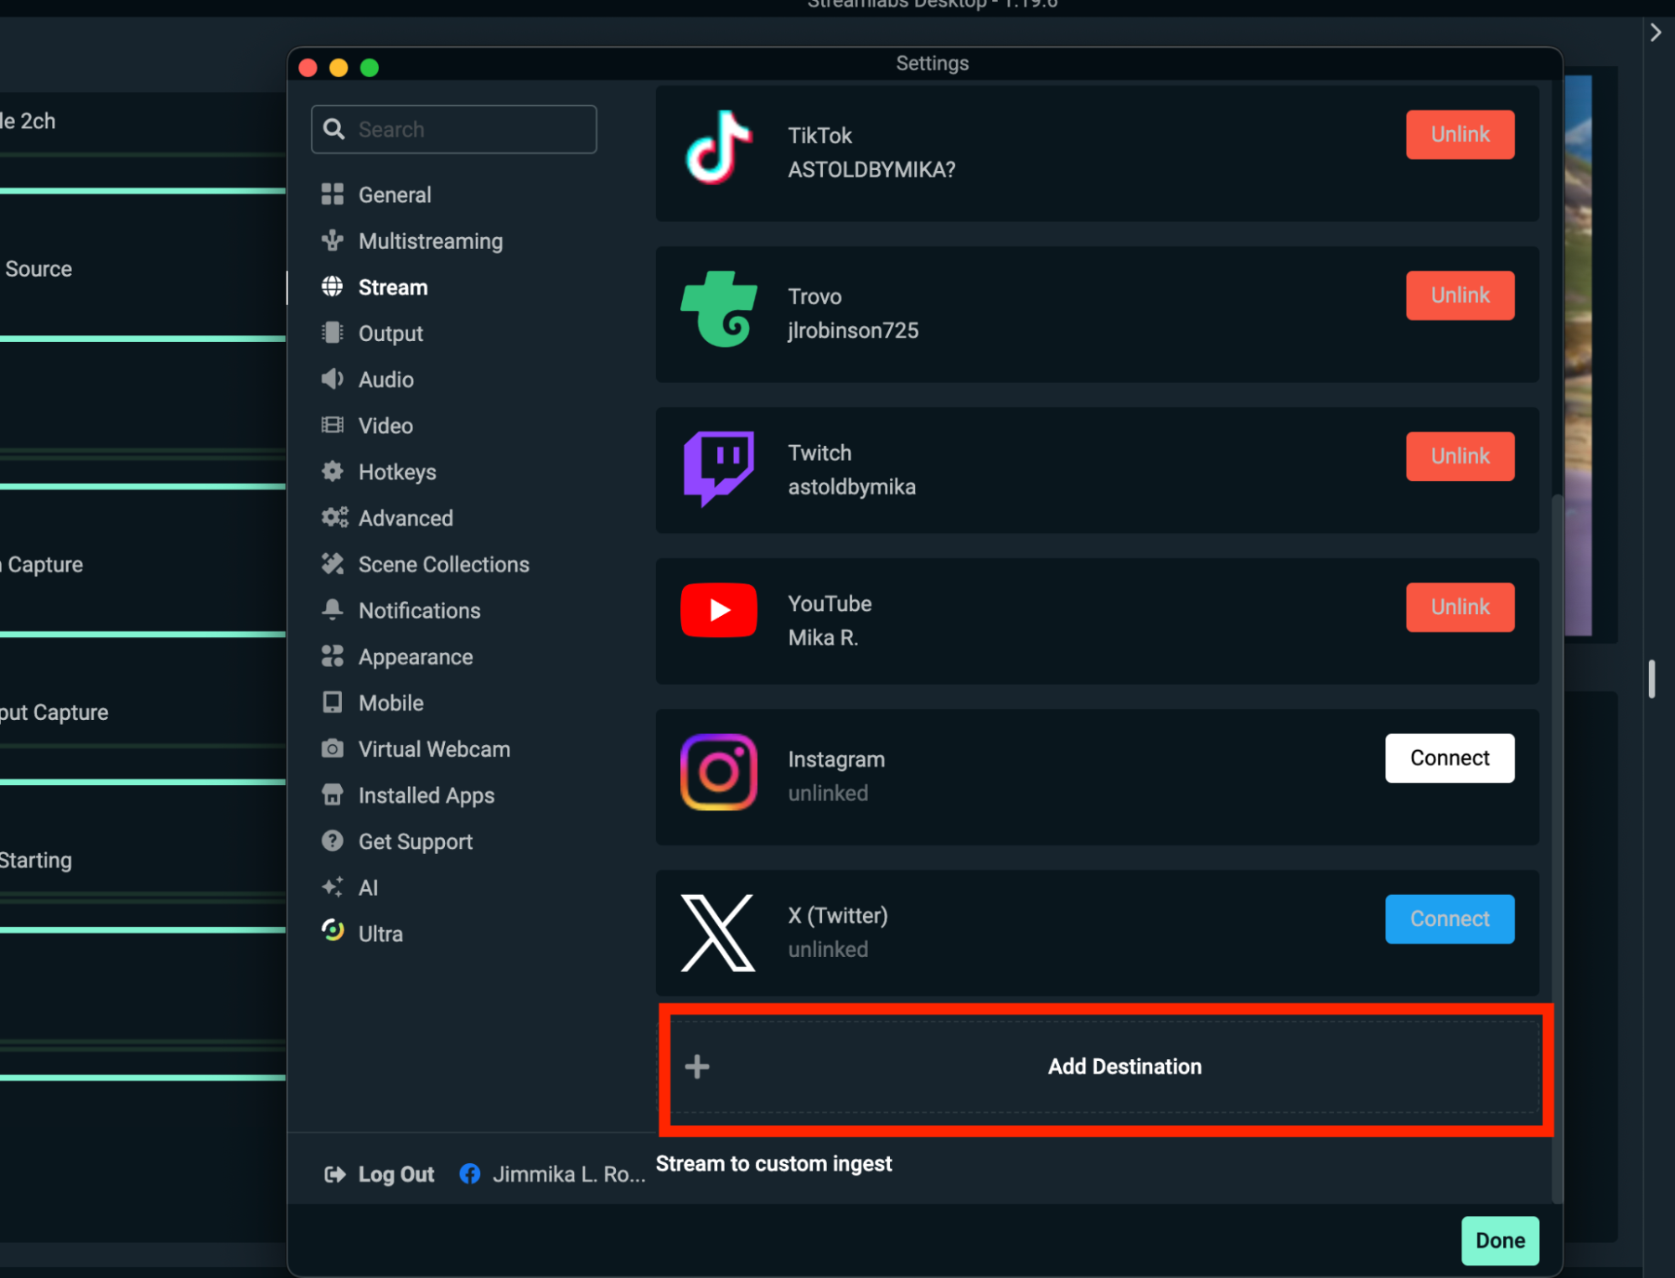The height and width of the screenshot is (1278, 1675).
Task: Open the Multistreaming settings icon
Action: [333, 241]
